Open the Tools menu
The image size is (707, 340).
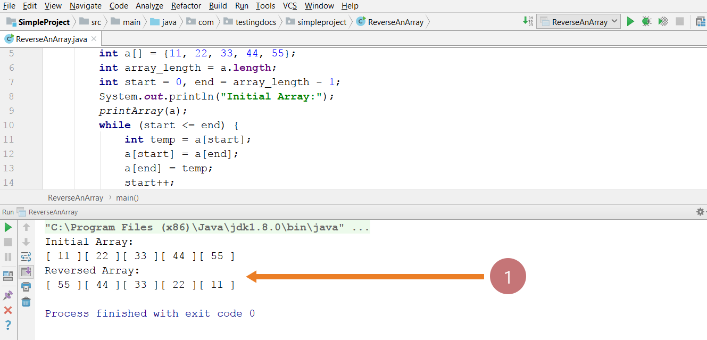265,6
